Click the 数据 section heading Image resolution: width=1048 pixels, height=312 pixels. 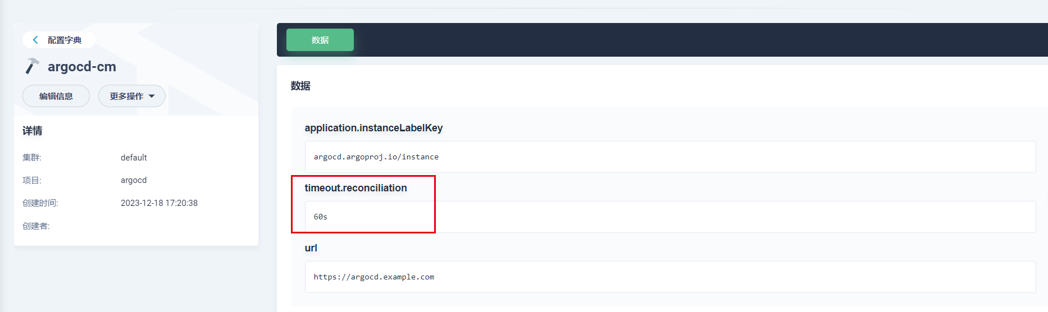tap(300, 86)
